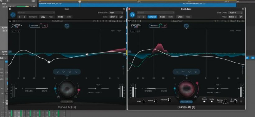Click the globe icon in Synth Bass plugin
Screen dimensions: 255x117
point(186,26)
